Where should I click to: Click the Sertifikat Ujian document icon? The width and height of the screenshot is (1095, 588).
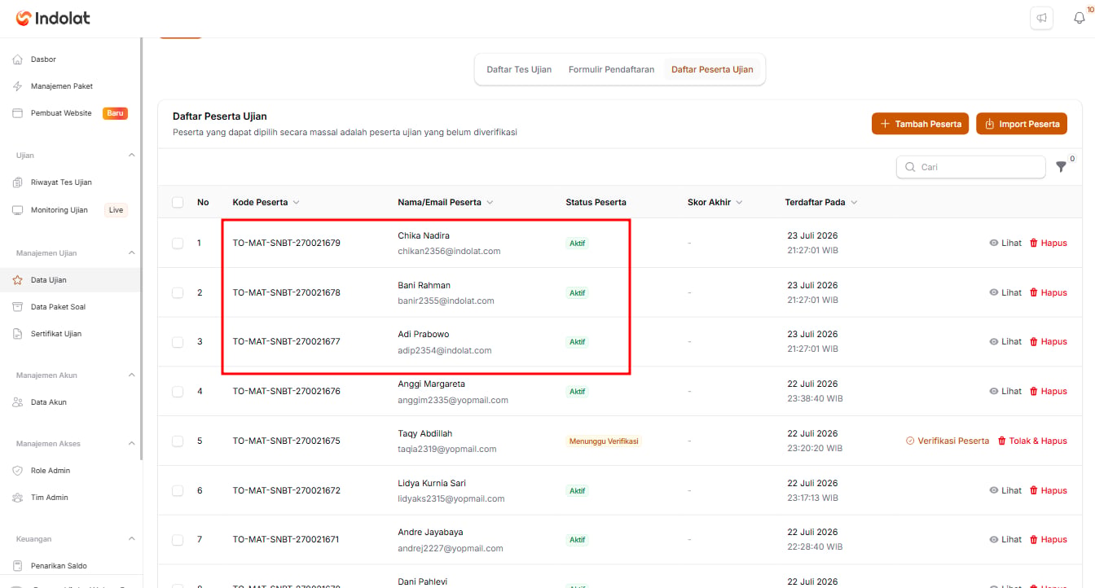coord(17,334)
